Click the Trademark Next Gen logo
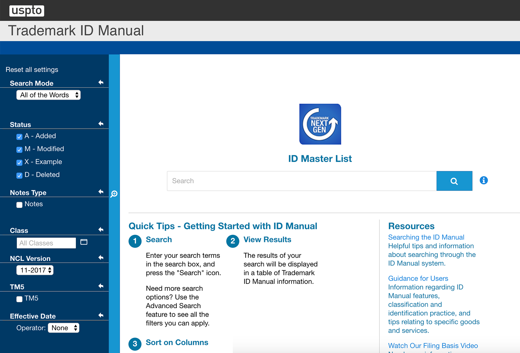 tap(320, 124)
